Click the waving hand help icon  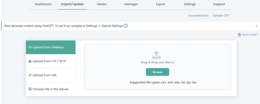pyautogui.click(x=239, y=35)
